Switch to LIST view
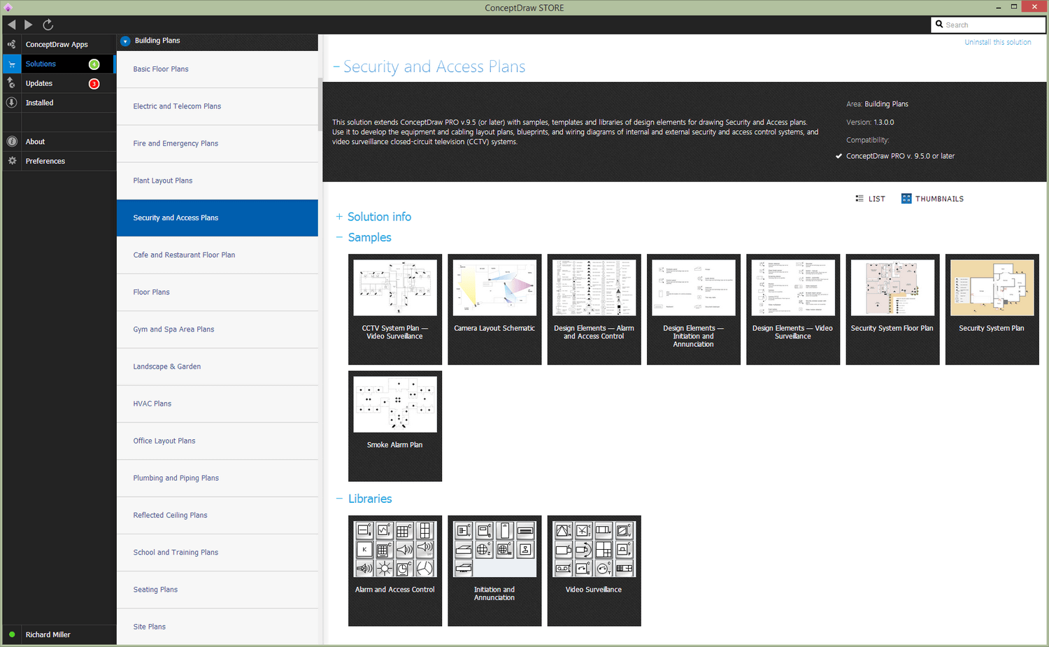 click(870, 199)
